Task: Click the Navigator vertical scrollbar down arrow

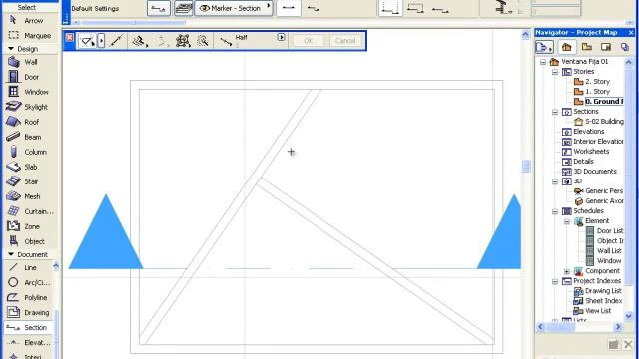Action: click(x=628, y=316)
